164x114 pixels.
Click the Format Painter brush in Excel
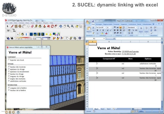(93, 33)
